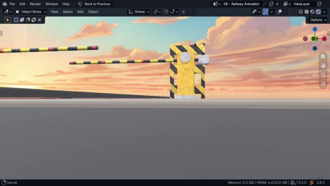Choose extend selection mode icon

pyautogui.click(x=22, y=20)
